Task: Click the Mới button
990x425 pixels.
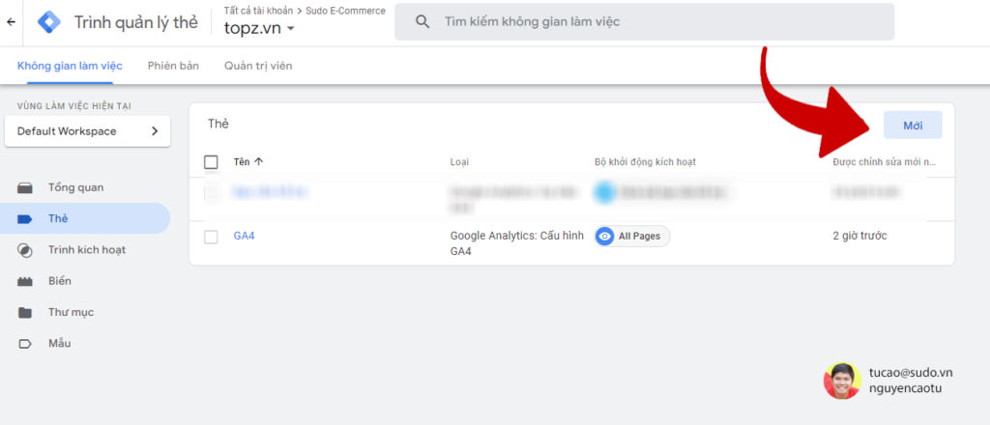Action: [x=913, y=125]
